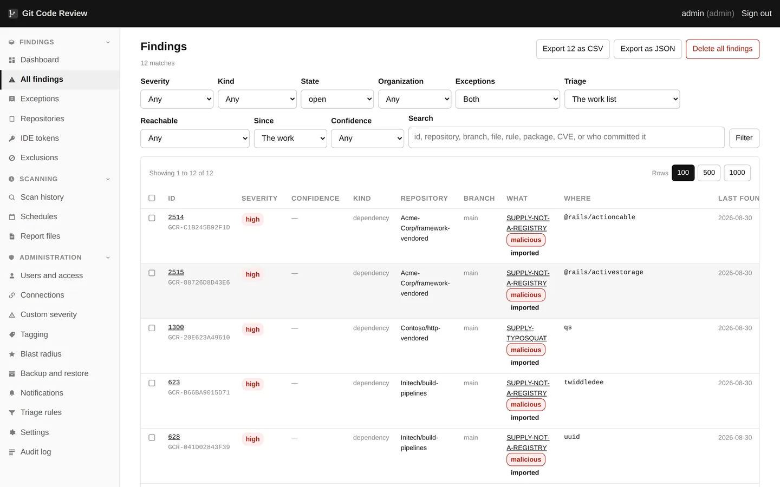The width and height of the screenshot is (780, 487).
Task: Click the Users and access person icon
Action: pyautogui.click(x=12, y=276)
